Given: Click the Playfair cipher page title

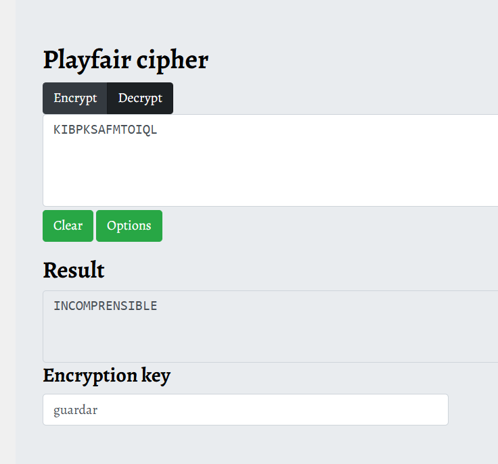Looking at the screenshot, I should (125, 60).
